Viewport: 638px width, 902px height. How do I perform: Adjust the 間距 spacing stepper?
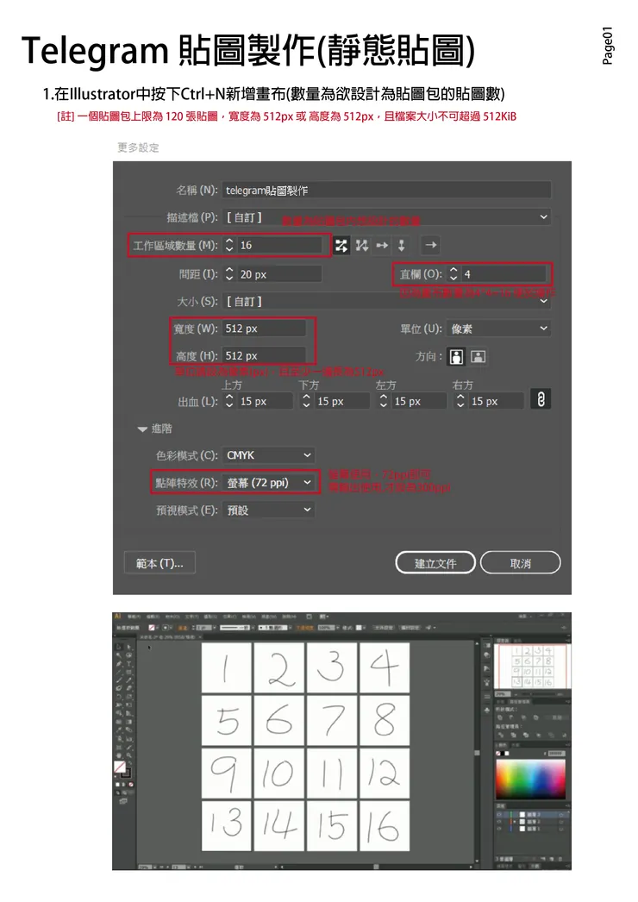[229, 274]
